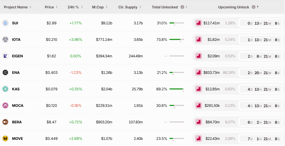This screenshot has width=285, height=146.
Task: Sort by Upcoming Unlock using sort arrows
Action: (x=258, y=7)
